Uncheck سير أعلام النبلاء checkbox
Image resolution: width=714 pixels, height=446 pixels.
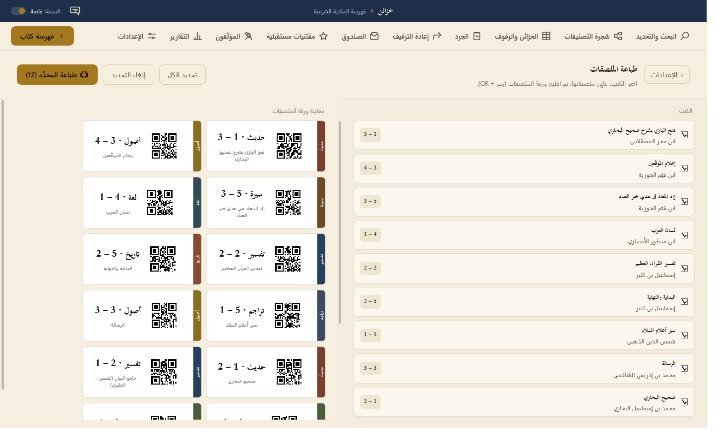(684, 335)
